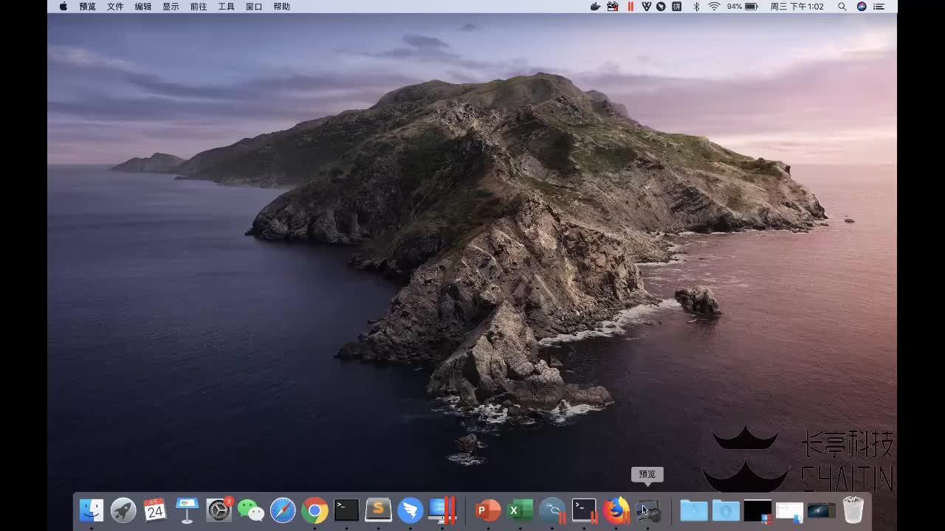
Task: Open Finder from the Dock
Action: pyautogui.click(x=92, y=510)
